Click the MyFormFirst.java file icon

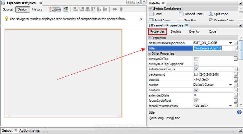pos(3,3)
